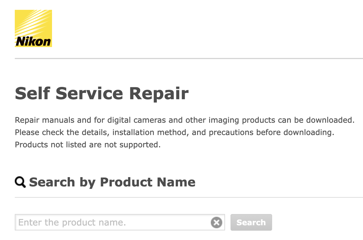Click the sentence beginning Please check the details
The height and width of the screenshot is (240, 363).
[174, 132]
